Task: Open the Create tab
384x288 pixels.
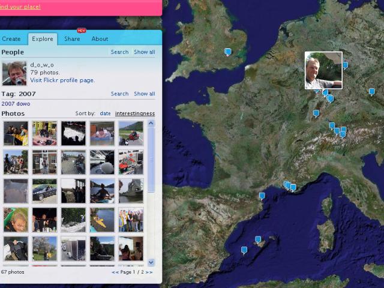Action: (x=11, y=39)
